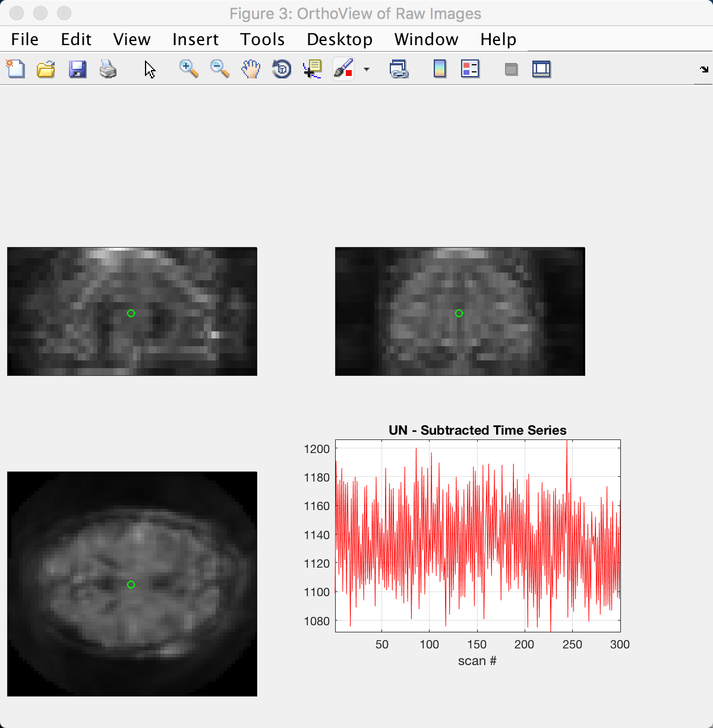Save the figure with the floppy icon
This screenshot has width=713, height=728.
pos(77,69)
